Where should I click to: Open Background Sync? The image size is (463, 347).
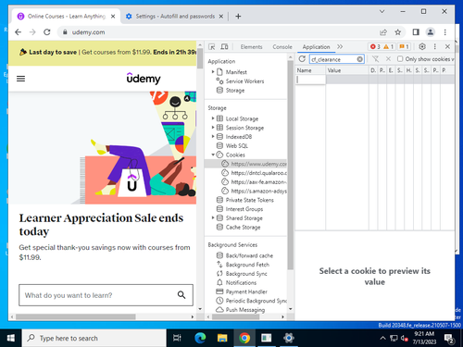246,274
